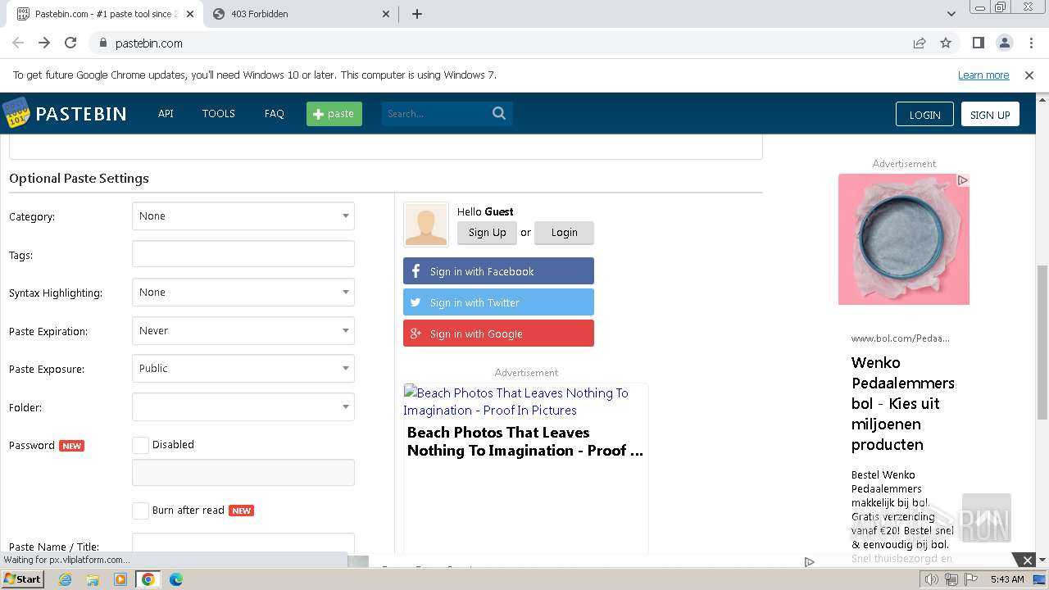
Task: Click the Chrome taskbar icon
Action: point(148,579)
